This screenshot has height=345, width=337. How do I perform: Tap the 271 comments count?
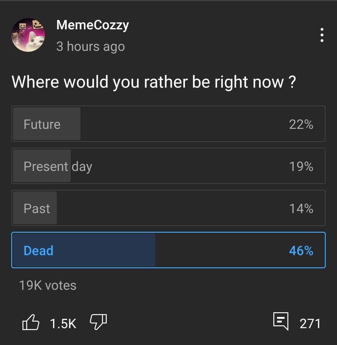click(x=310, y=323)
